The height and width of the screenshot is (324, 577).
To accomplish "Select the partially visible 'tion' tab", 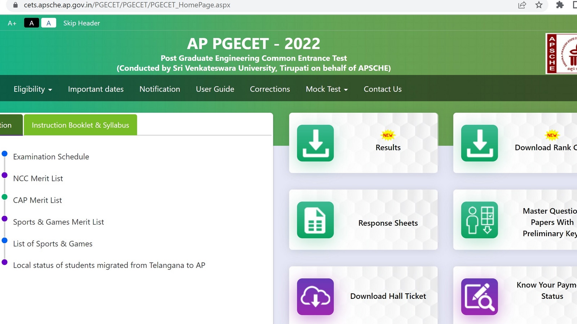I will pyautogui.click(x=11, y=125).
